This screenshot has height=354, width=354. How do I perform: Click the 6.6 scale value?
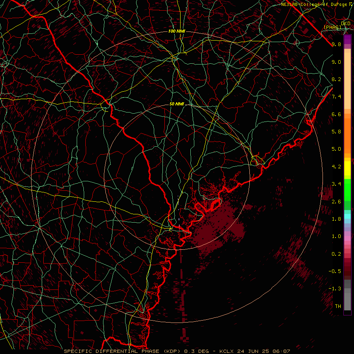(336, 114)
